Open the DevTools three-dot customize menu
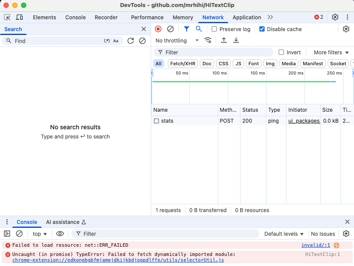 [x=347, y=17]
